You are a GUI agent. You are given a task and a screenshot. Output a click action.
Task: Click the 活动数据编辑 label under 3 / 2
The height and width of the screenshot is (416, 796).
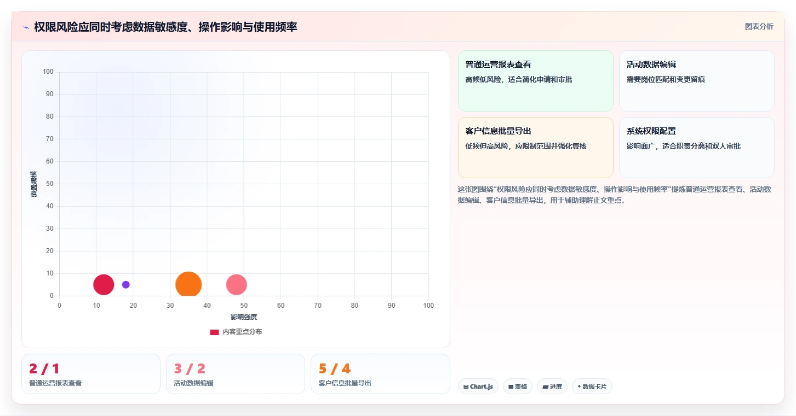click(x=193, y=383)
